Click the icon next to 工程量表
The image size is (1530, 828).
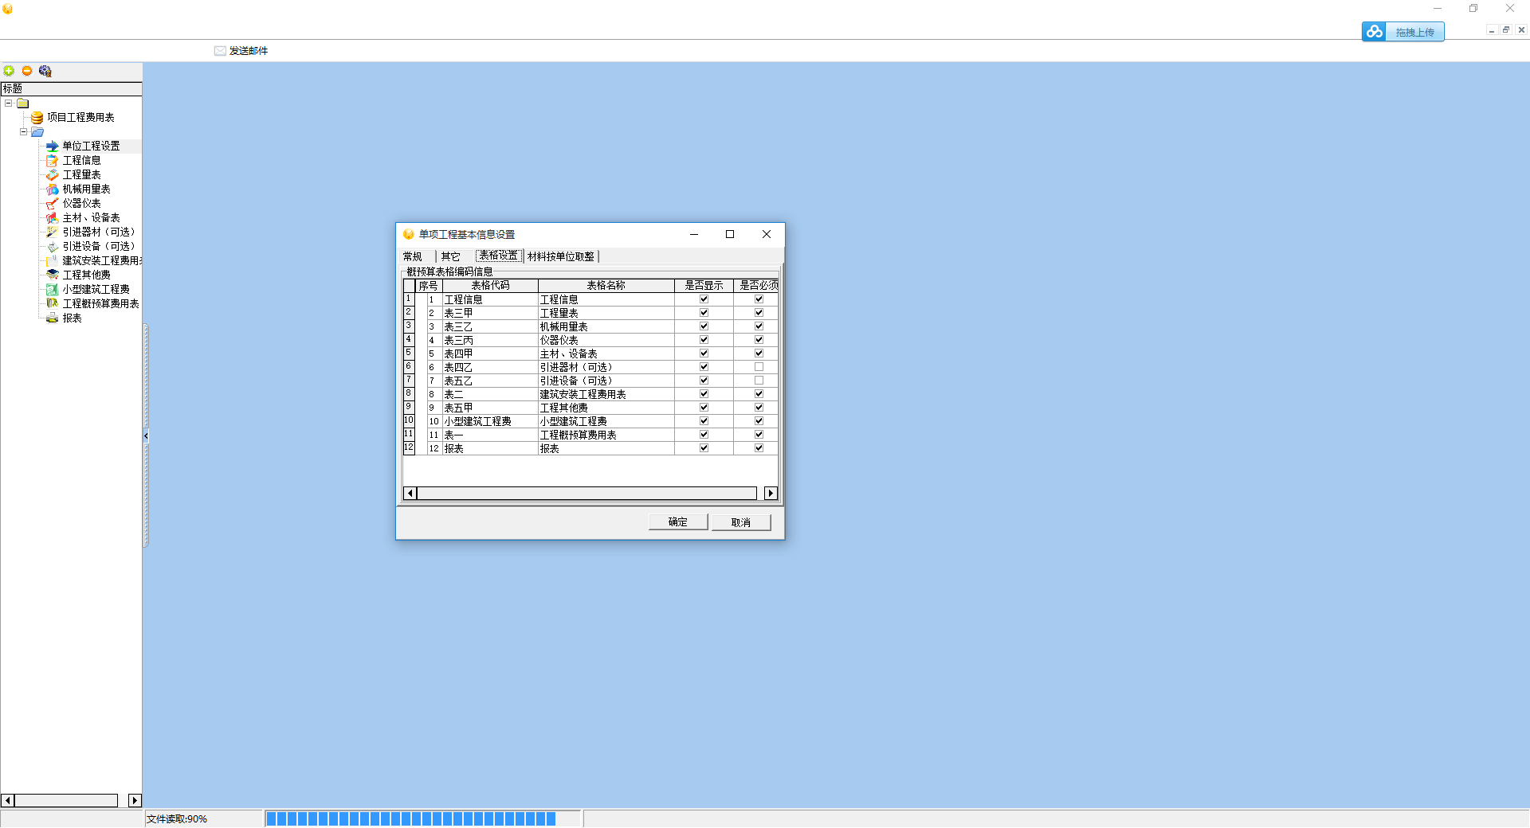53,175
